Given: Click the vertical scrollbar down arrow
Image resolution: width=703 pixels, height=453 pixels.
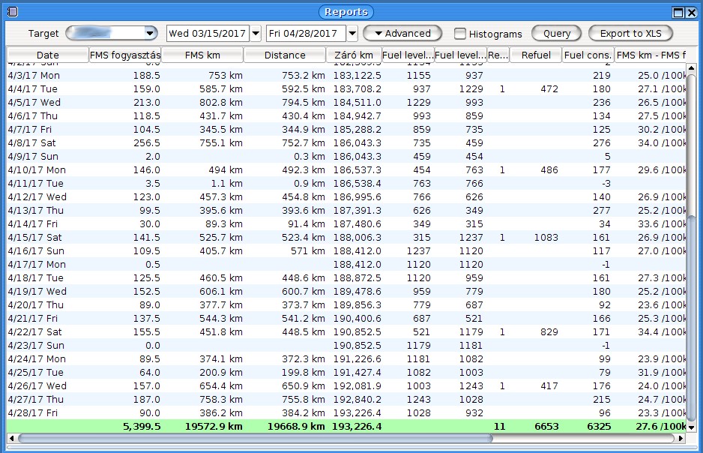Looking at the screenshot, I should tap(691, 427).
